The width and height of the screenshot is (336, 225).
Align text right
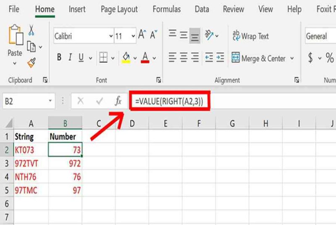pos(195,57)
